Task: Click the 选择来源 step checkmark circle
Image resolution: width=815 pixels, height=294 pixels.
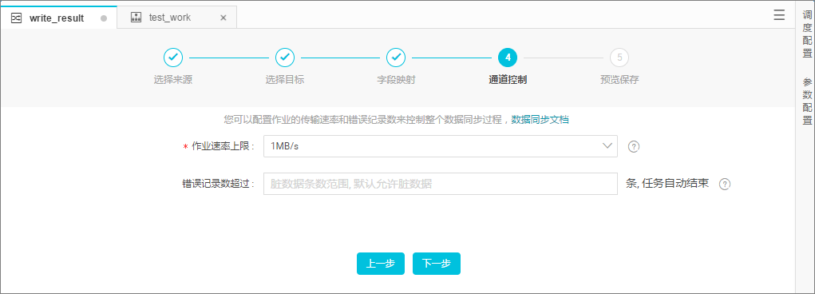Action: (x=173, y=58)
